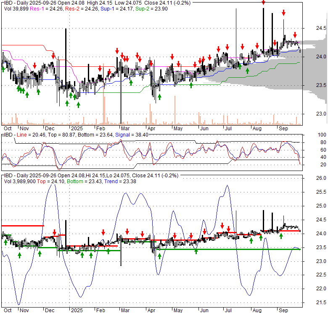This screenshot has height=313, width=328.
Task: Click the '20' label on the oscillator axis
Action: (323, 165)
